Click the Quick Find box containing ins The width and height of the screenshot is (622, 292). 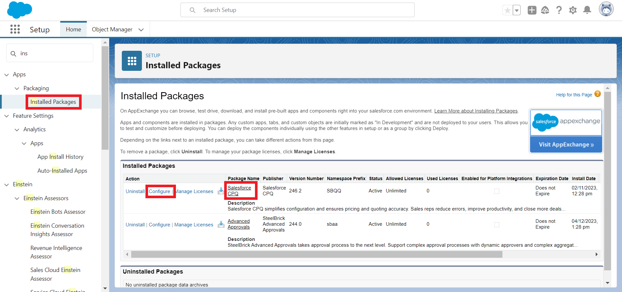[50, 53]
